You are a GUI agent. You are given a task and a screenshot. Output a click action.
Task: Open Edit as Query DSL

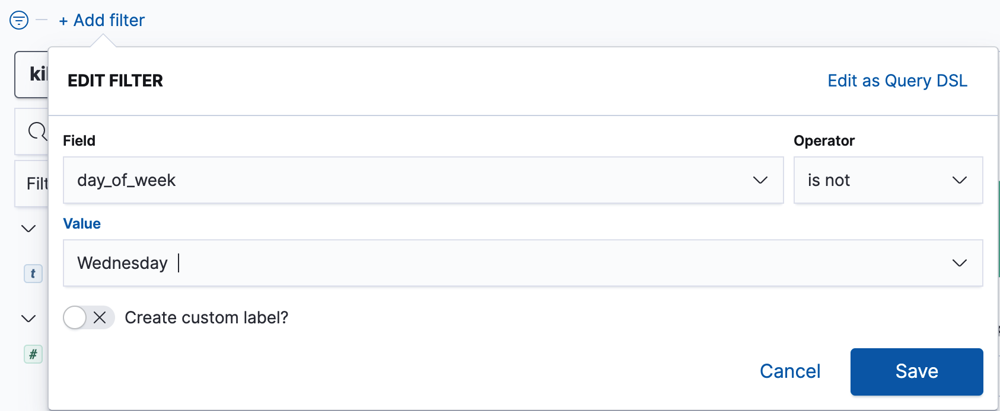pyautogui.click(x=896, y=81)
